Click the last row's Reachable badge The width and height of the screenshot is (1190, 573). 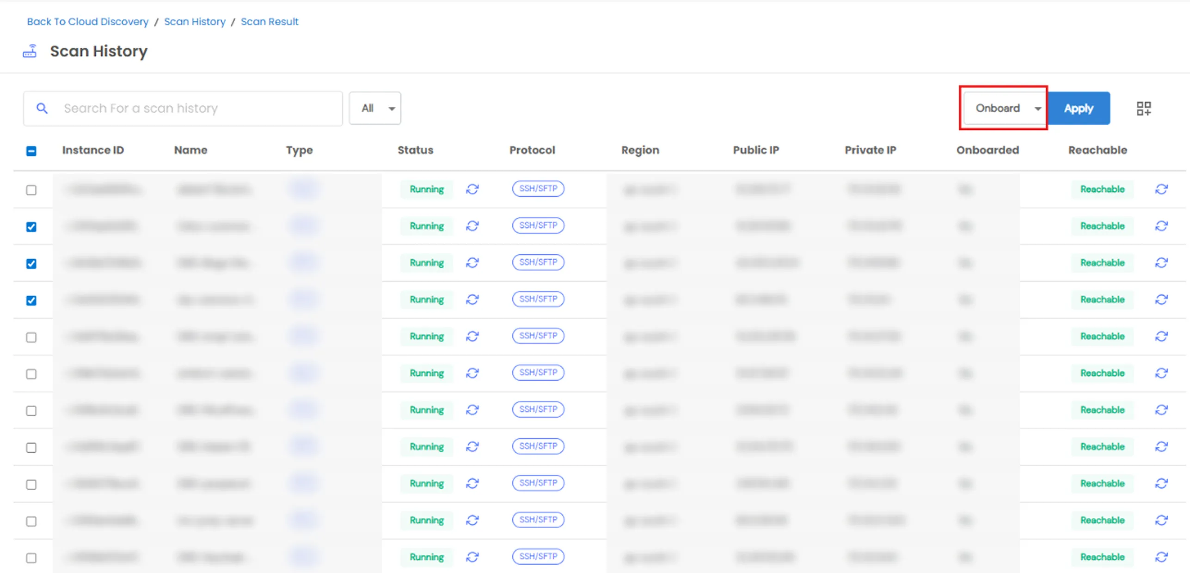tap(1102, 557)
